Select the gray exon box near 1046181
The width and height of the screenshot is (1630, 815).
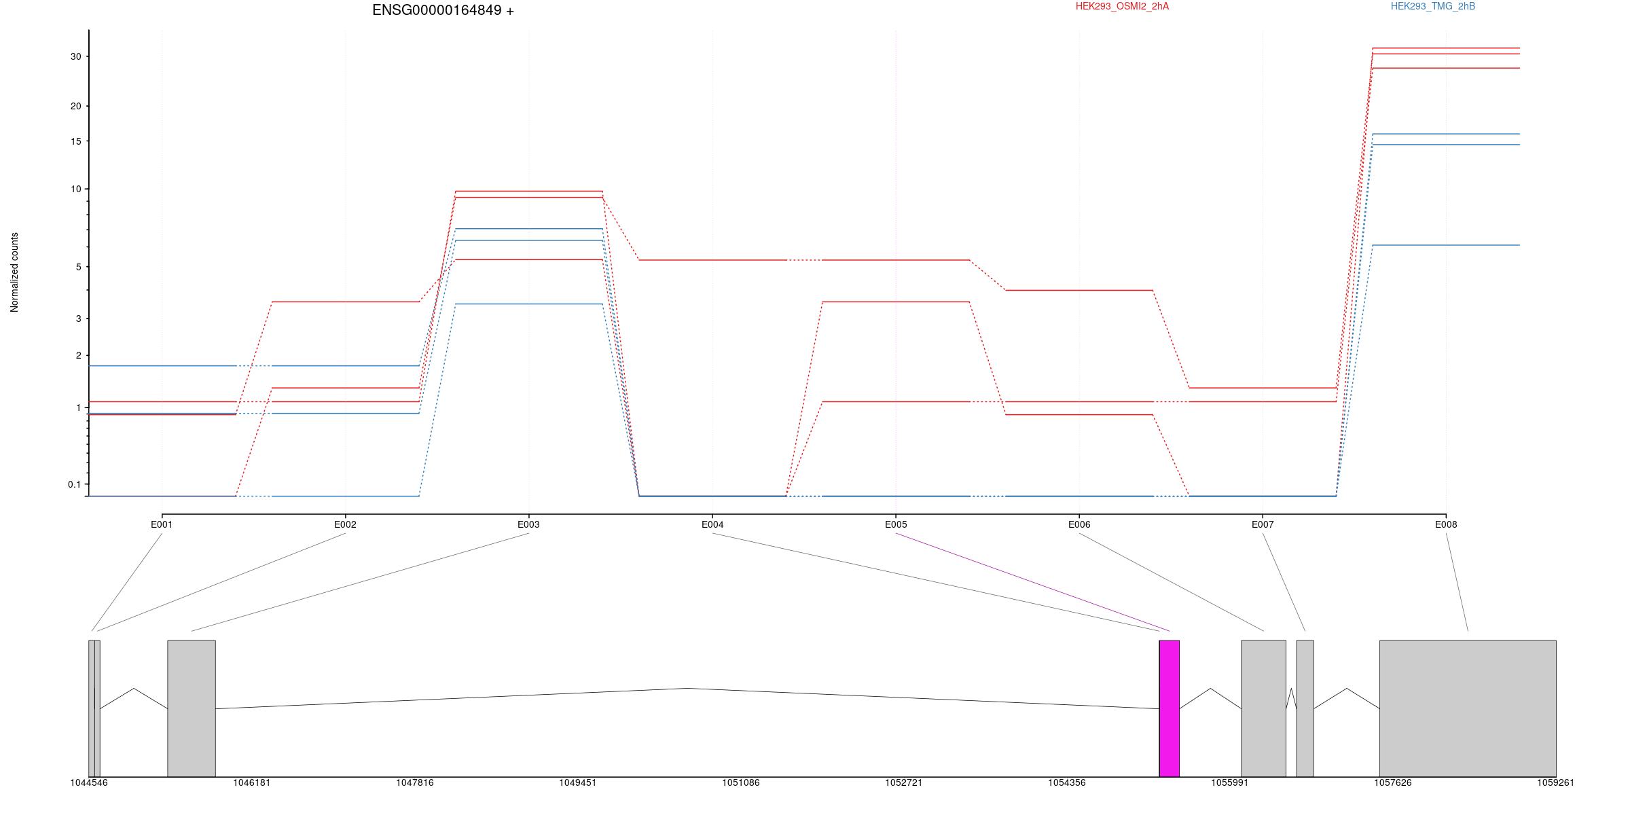pyautogui.click(x=192, y=708)
